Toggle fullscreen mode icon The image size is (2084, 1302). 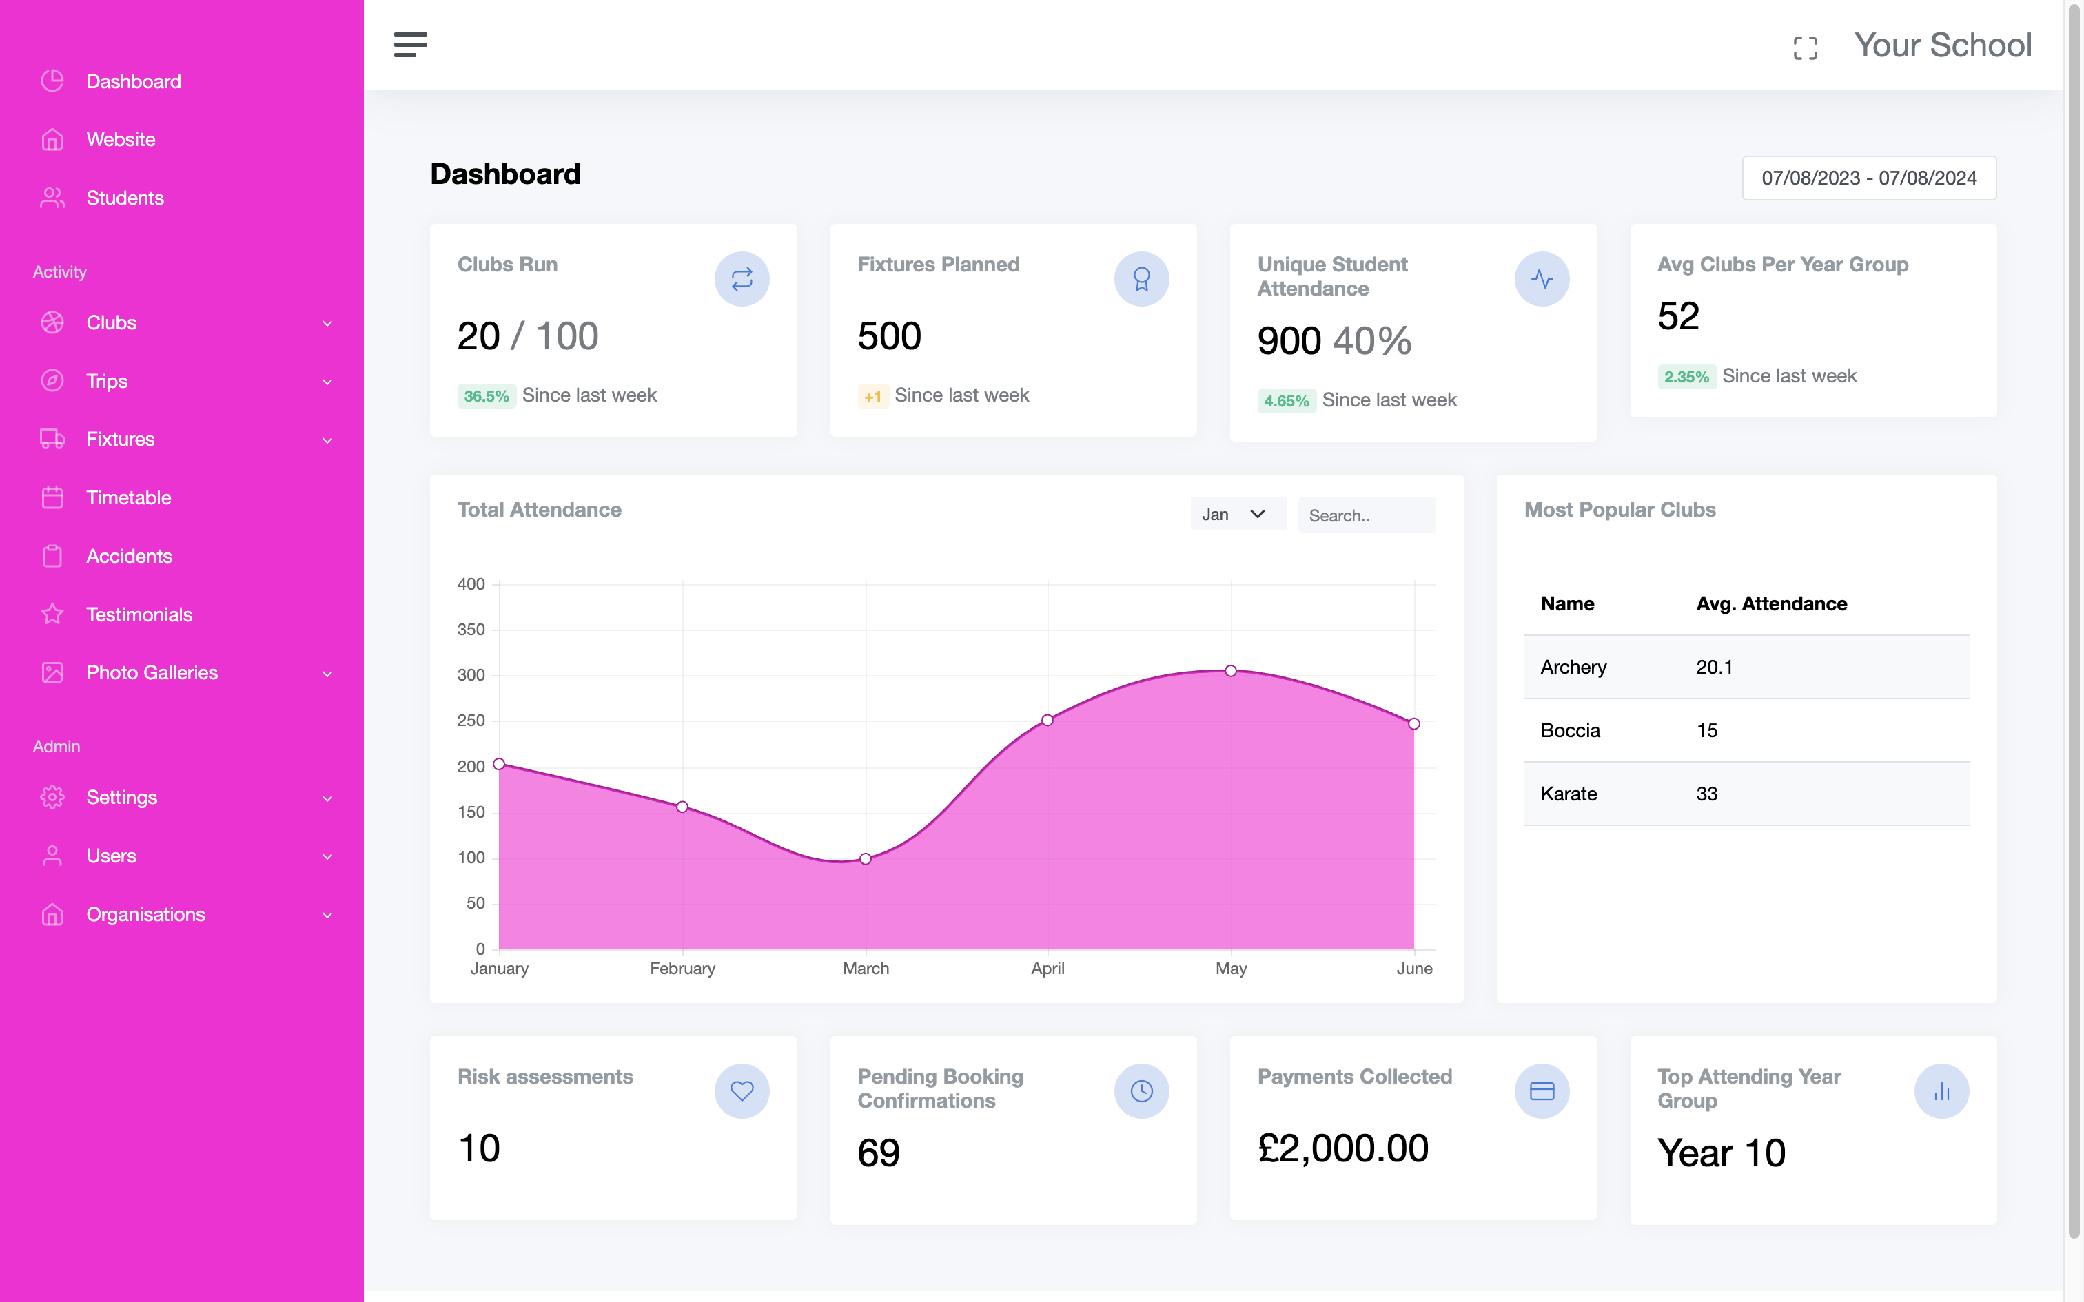[1805, 48]
